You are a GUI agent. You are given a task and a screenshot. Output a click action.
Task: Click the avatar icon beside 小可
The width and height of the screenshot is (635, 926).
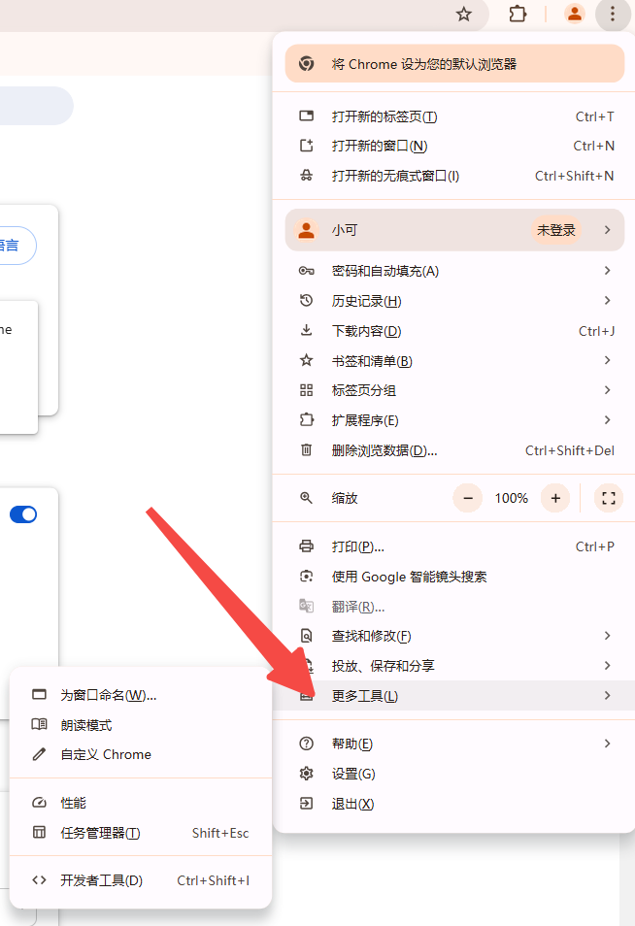pos(306,230)
